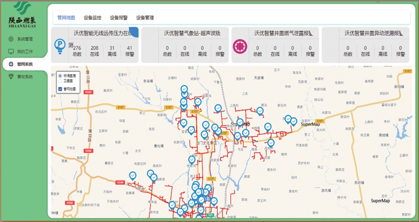Click 报警 in the 气象站-超声波版 card
The height and width of the screenshot is (222, 419).
pos(220,54)
